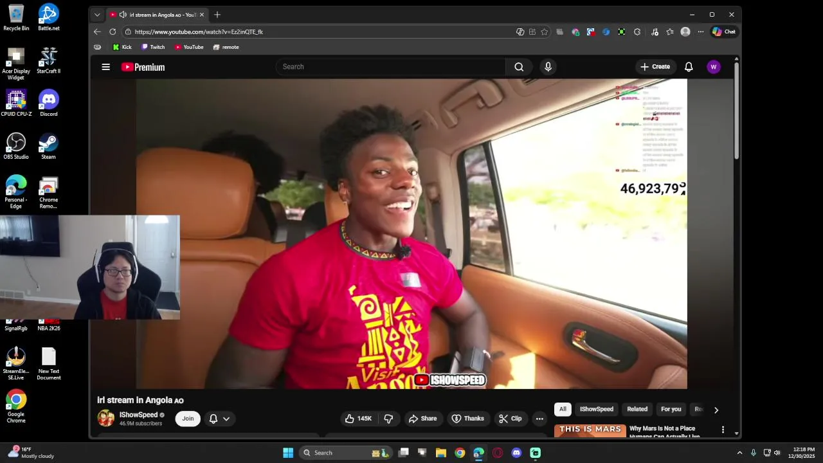The width and height of the screenshot is (823, 463).
Task: Join the IShowSpeed channel membership
Action: coord(188,419)
